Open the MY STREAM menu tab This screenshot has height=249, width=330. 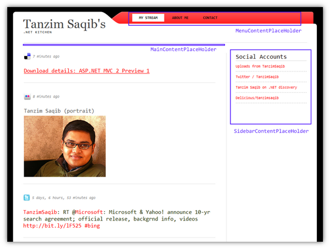coord(148,18)
